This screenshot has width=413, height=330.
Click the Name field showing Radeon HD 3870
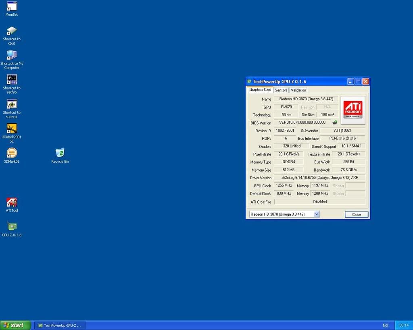[x=306, y=99]
